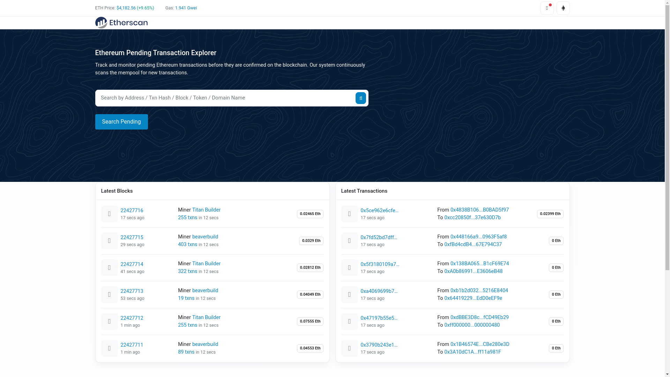Click the transaction icon beside 0x5ce962e6cfe
This screenshot has height=377, width=670.
point(349,214)
